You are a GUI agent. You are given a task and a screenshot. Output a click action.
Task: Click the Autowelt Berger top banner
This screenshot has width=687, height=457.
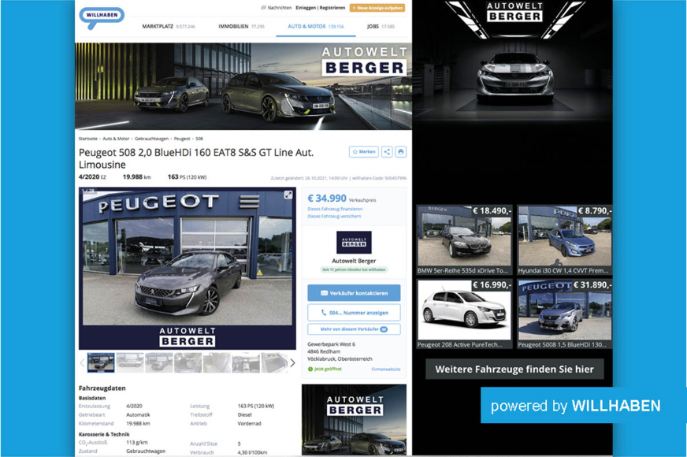click(243, 87)
